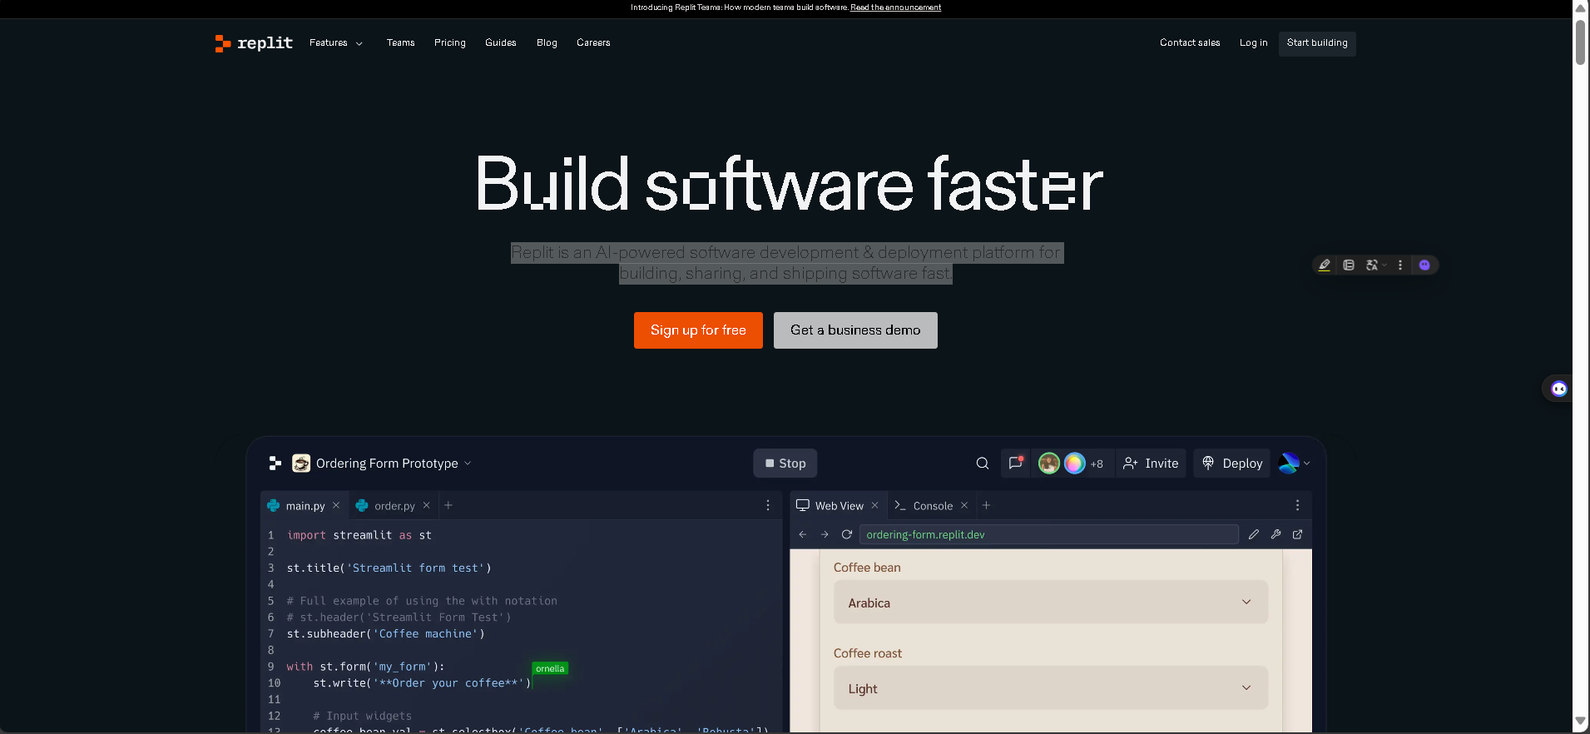Click the +8 collaborators count
Screen dimensions: 1590x734
(x=1097, y=464)
